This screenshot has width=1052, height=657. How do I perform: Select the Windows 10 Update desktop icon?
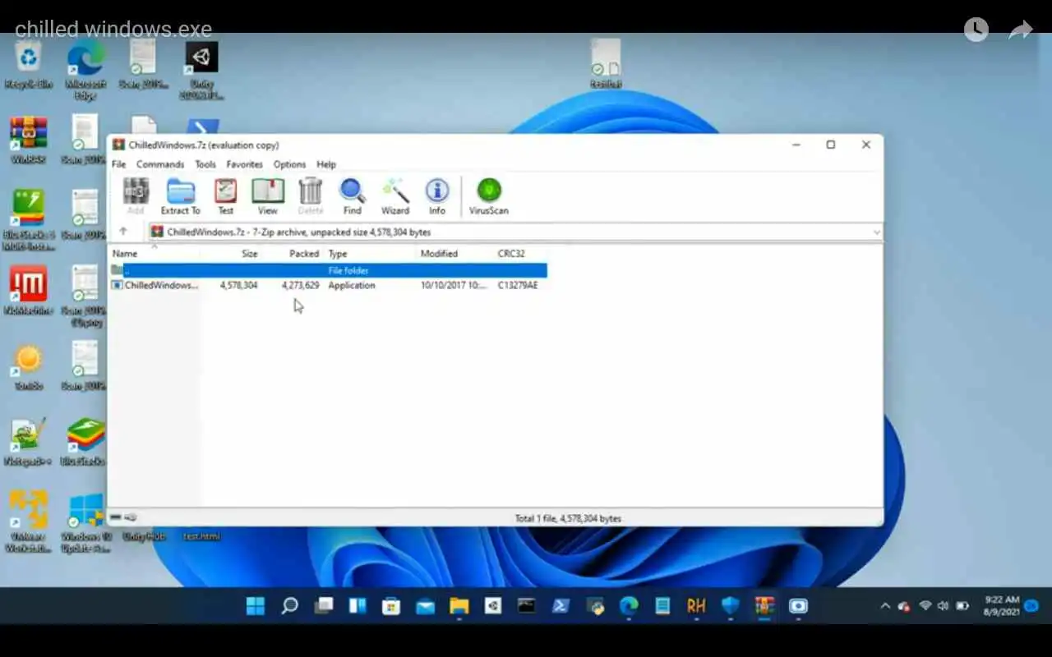pos(85,522)
